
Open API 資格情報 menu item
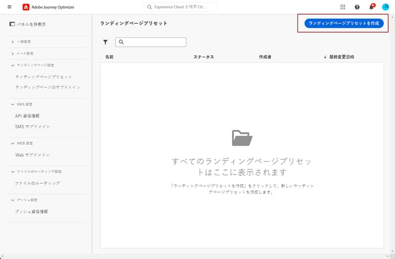[27, 116]
